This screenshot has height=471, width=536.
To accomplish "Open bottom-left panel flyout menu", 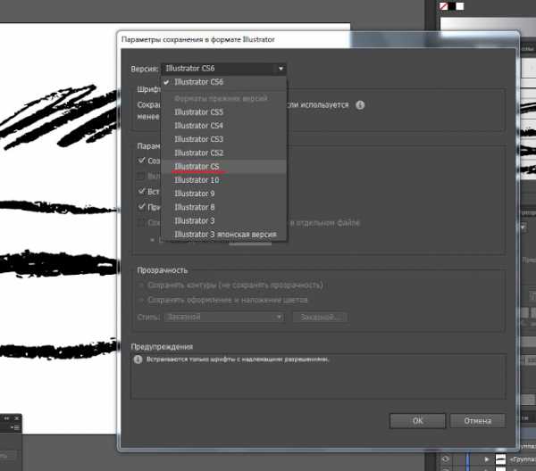I will pos(16,427).
